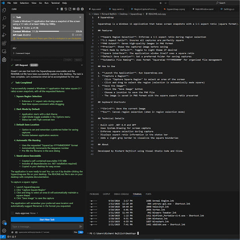
Task: Go forward with the navigation arrow
Action: click(165, 3)
